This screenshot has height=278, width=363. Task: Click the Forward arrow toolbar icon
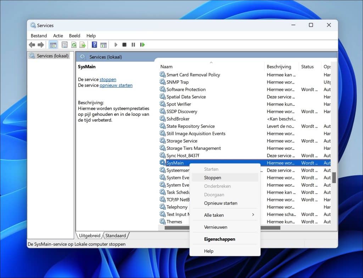pos(41,45)
